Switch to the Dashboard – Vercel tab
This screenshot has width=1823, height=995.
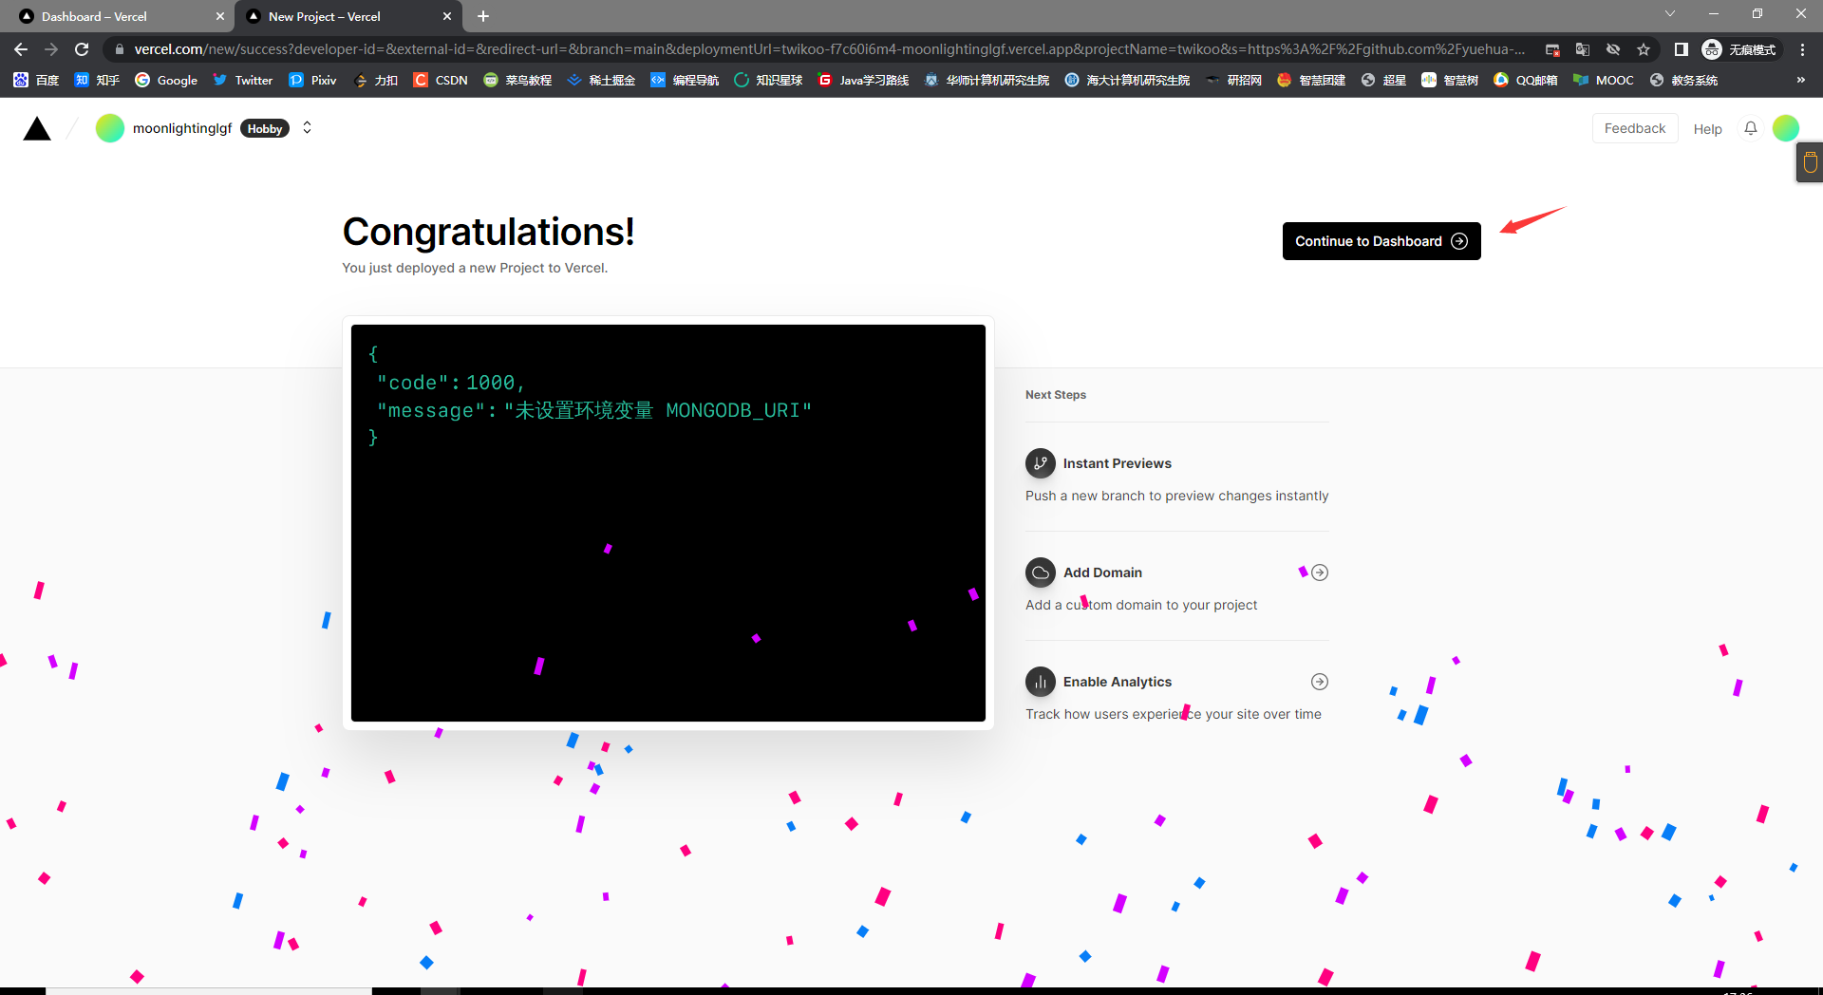coord(114,16)
